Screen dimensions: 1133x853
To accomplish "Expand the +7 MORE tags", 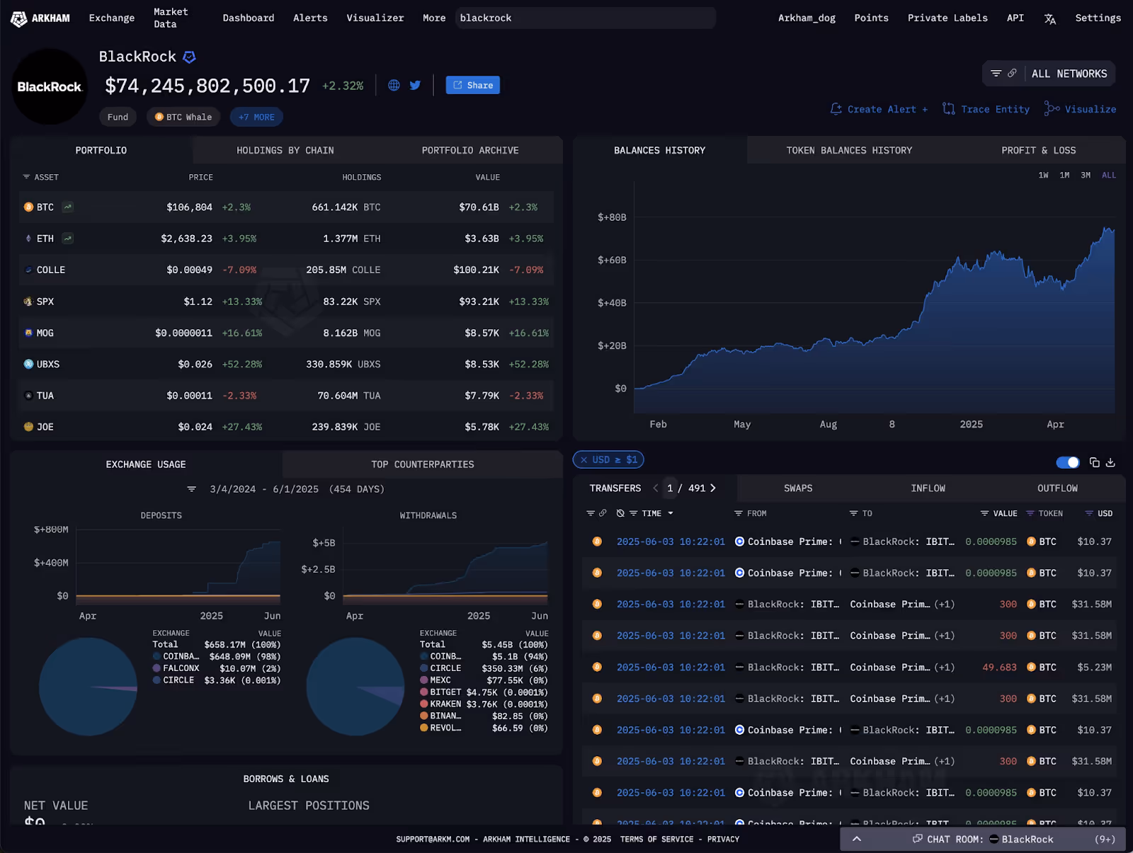I will click(x=256, y=117).
